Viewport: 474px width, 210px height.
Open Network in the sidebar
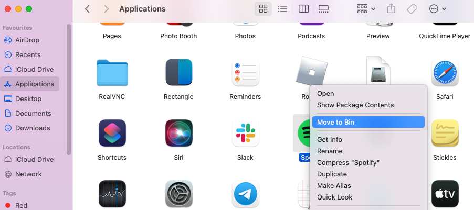(x=29, y=174)
